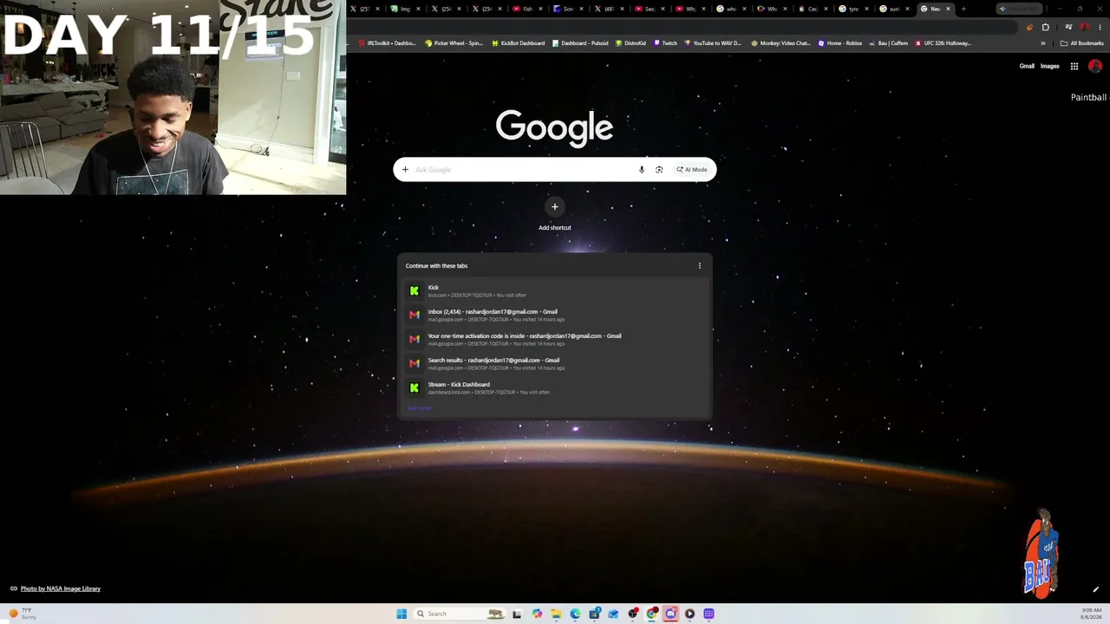Click the Gmail link at top right
The width and height of the screenshot is (1110, 624).
(x=1027, y=66)
